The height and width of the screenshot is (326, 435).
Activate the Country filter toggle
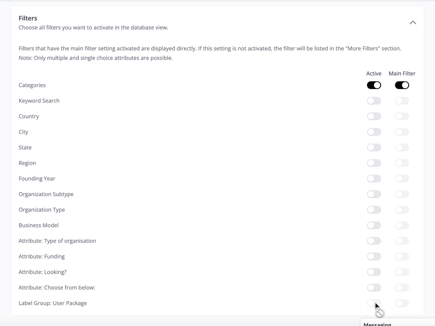[x=374, y=117]
